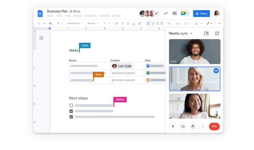This screenshot has height=150, width=254.
Task: Open comment history
Action: pos(174,13)
